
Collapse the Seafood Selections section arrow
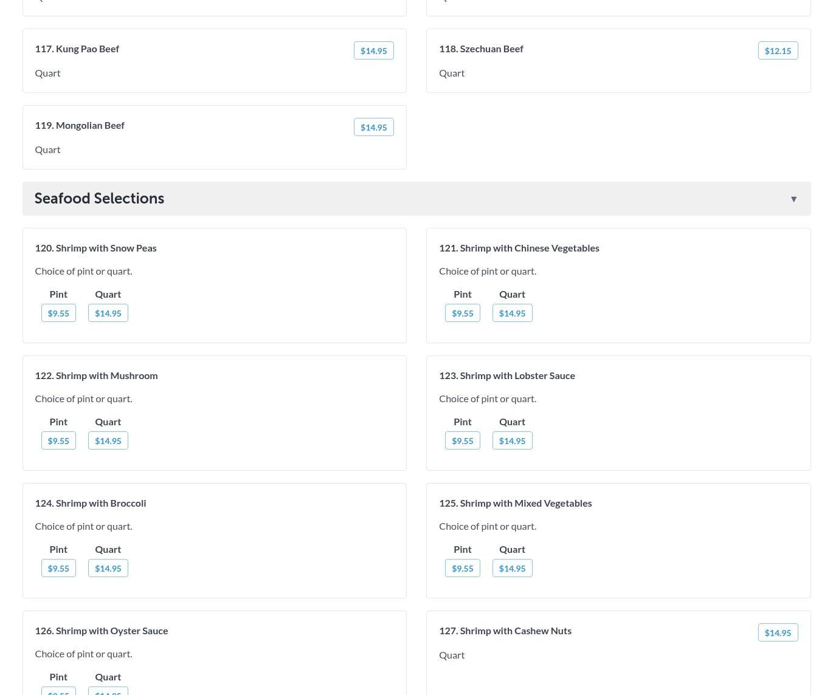[793, 199]
